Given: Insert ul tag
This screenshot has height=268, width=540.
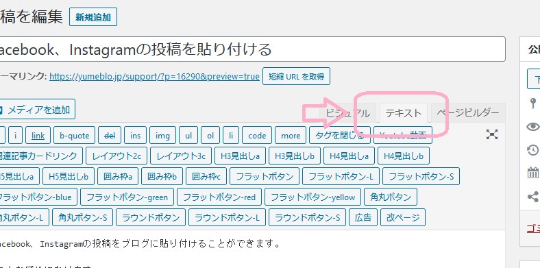Looking at the screenshot, I should (188, 136).
